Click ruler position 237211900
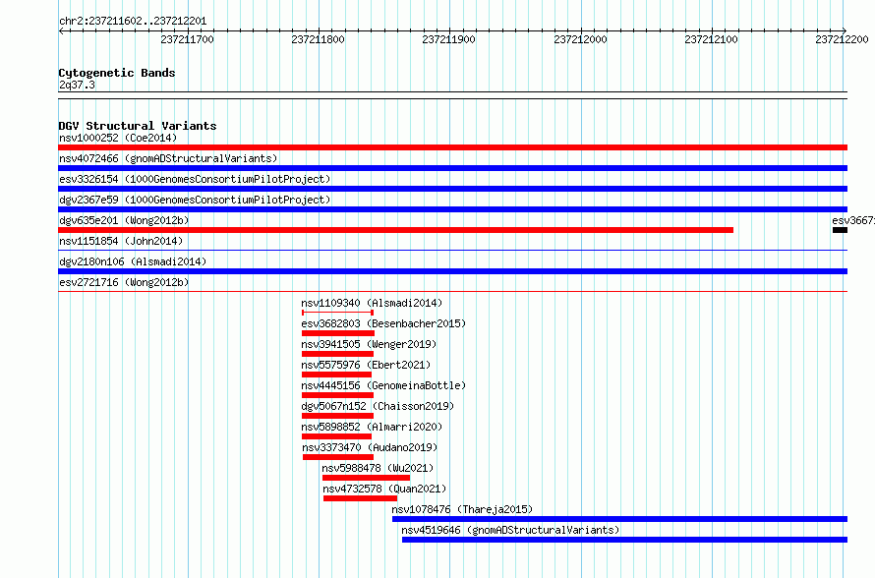The image size is (875, 578). coord(448,39)
